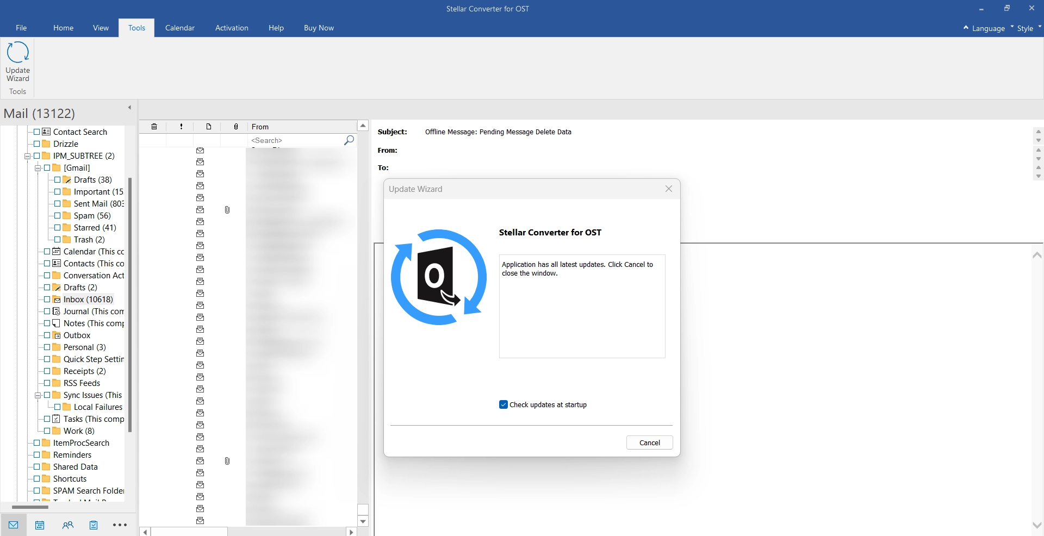Screen dimensions: 1044x536
Task: Click message list scroll right arrow
Action: 351,532
